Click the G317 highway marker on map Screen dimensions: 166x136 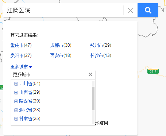153,71
